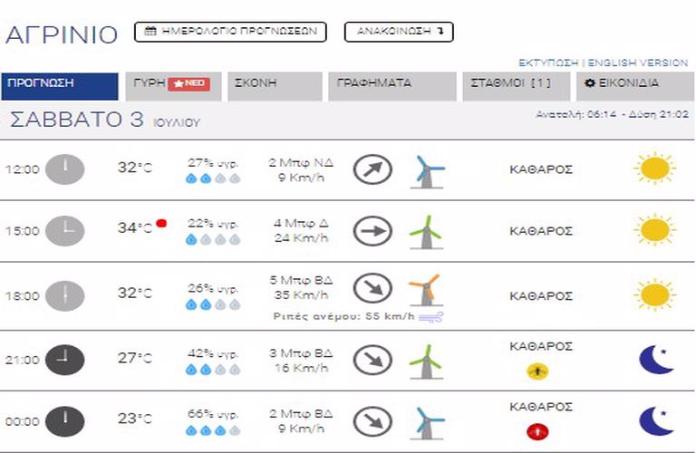Click the red dot next to 34°C
This screenshot has width=696, height=453.
161,223
